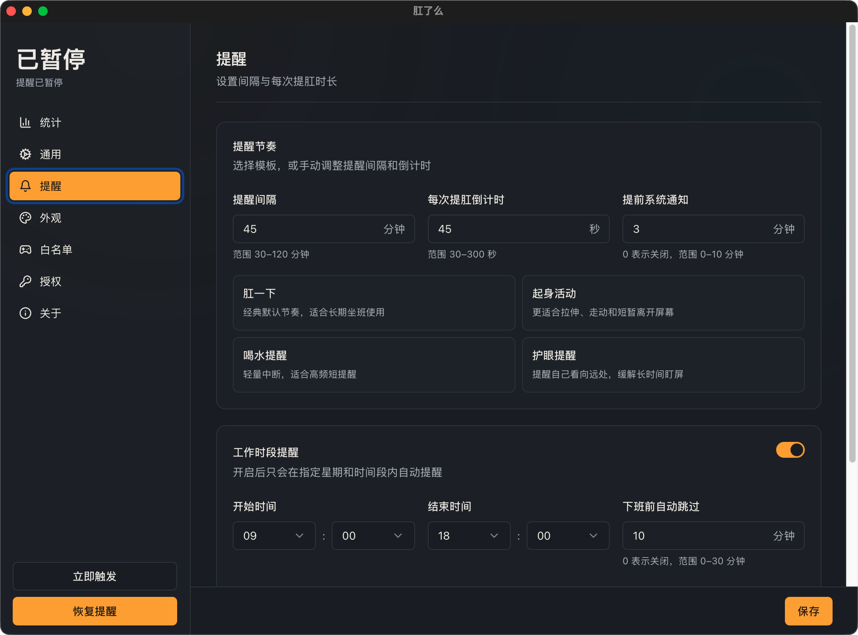Image resolution: width=858 pixels, height=635 pixels.
Task: Show the 授权 page
Action: (95, 281)
